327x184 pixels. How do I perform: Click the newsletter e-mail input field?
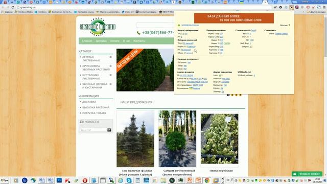(x=93, y=130)
